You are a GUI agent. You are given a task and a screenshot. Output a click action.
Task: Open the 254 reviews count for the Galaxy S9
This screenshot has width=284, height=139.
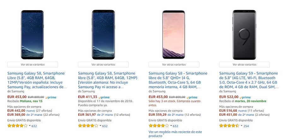coord(246,126)
